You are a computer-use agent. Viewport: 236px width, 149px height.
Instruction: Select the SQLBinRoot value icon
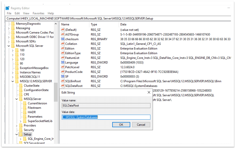[63, 81]
